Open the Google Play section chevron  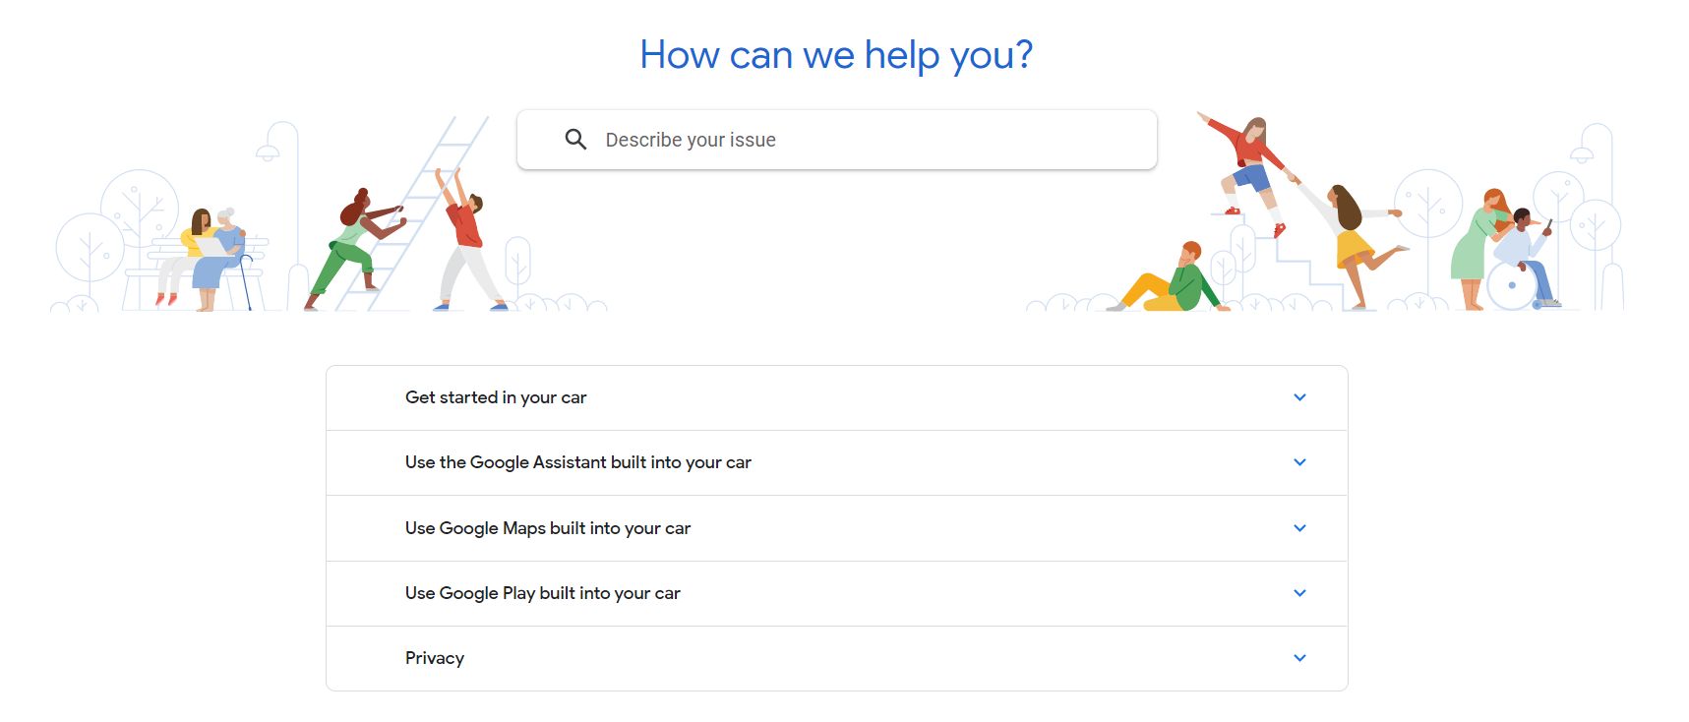[1299, 593]
